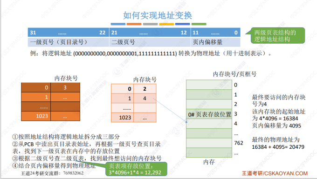Click the 0# 页表存放位置 memory block
The width and height of the screenshot is (317, 179).
click(x=209, y=114)
